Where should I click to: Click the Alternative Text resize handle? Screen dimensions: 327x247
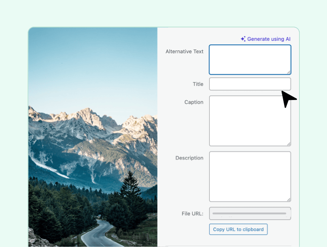click(289, 72)
